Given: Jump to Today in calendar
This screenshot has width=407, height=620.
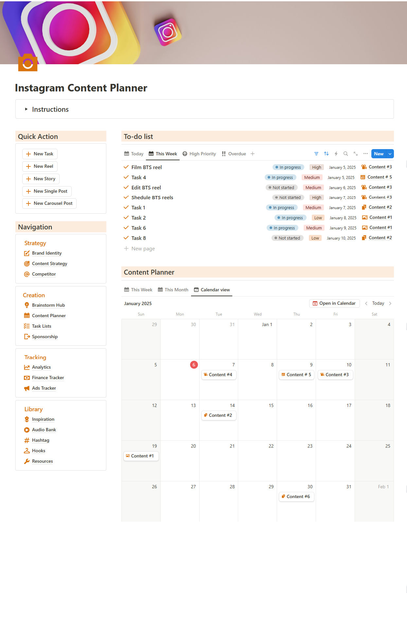Looking at the screenshot, I should click(378, 303).
